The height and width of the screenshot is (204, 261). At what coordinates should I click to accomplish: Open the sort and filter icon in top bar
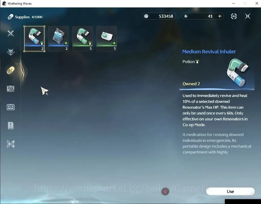pyautogui.click(x=234, y=16)
